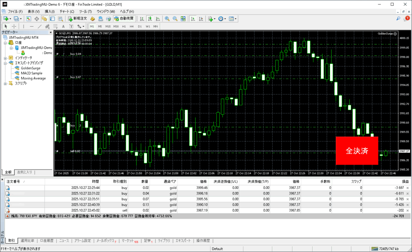
Task: Toggle the 自動売買 auto trading button
Action: tap(124, 19)
